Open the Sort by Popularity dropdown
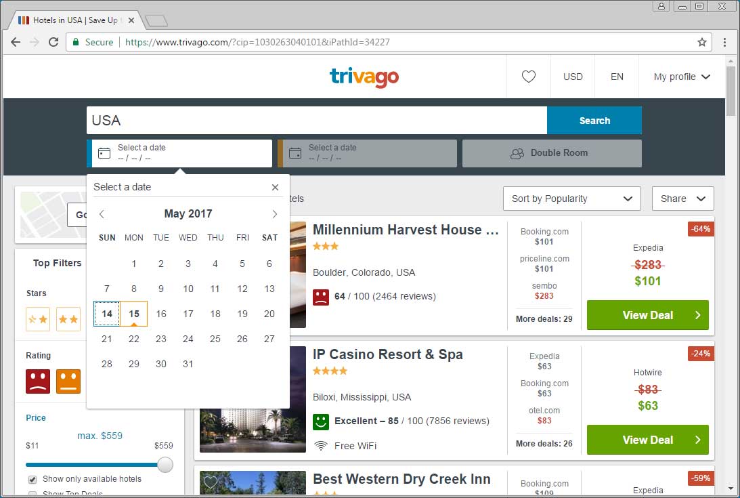This screenshot has height=498, width=740. 572,199
